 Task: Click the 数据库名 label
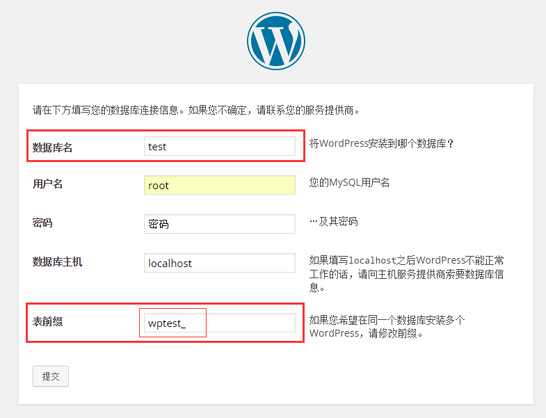click(53, 147)
